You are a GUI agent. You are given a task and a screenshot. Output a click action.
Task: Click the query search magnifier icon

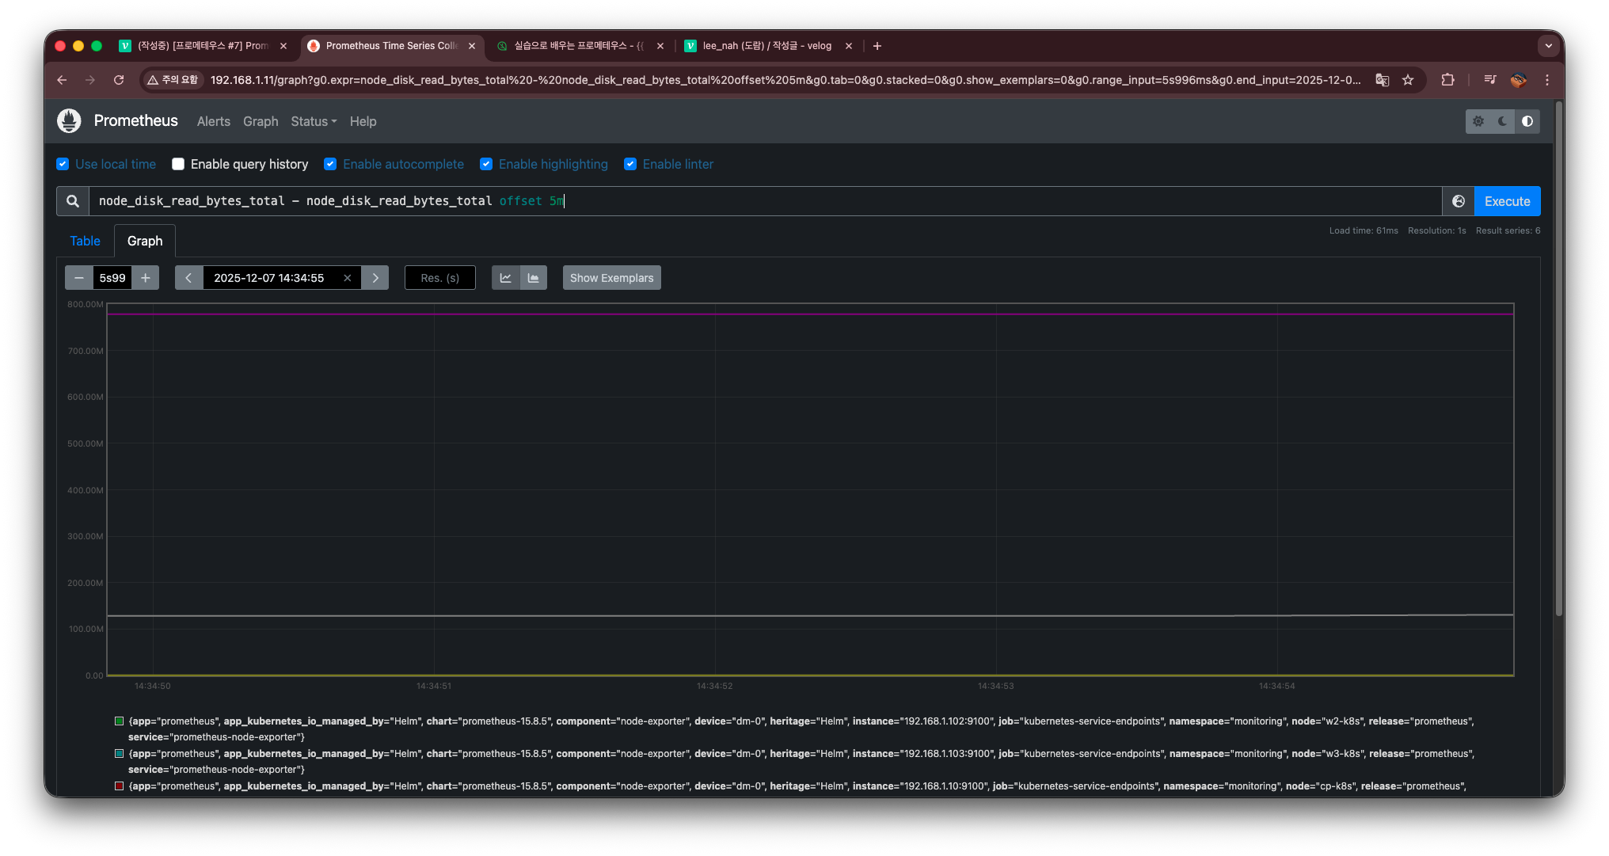(73, 201)
